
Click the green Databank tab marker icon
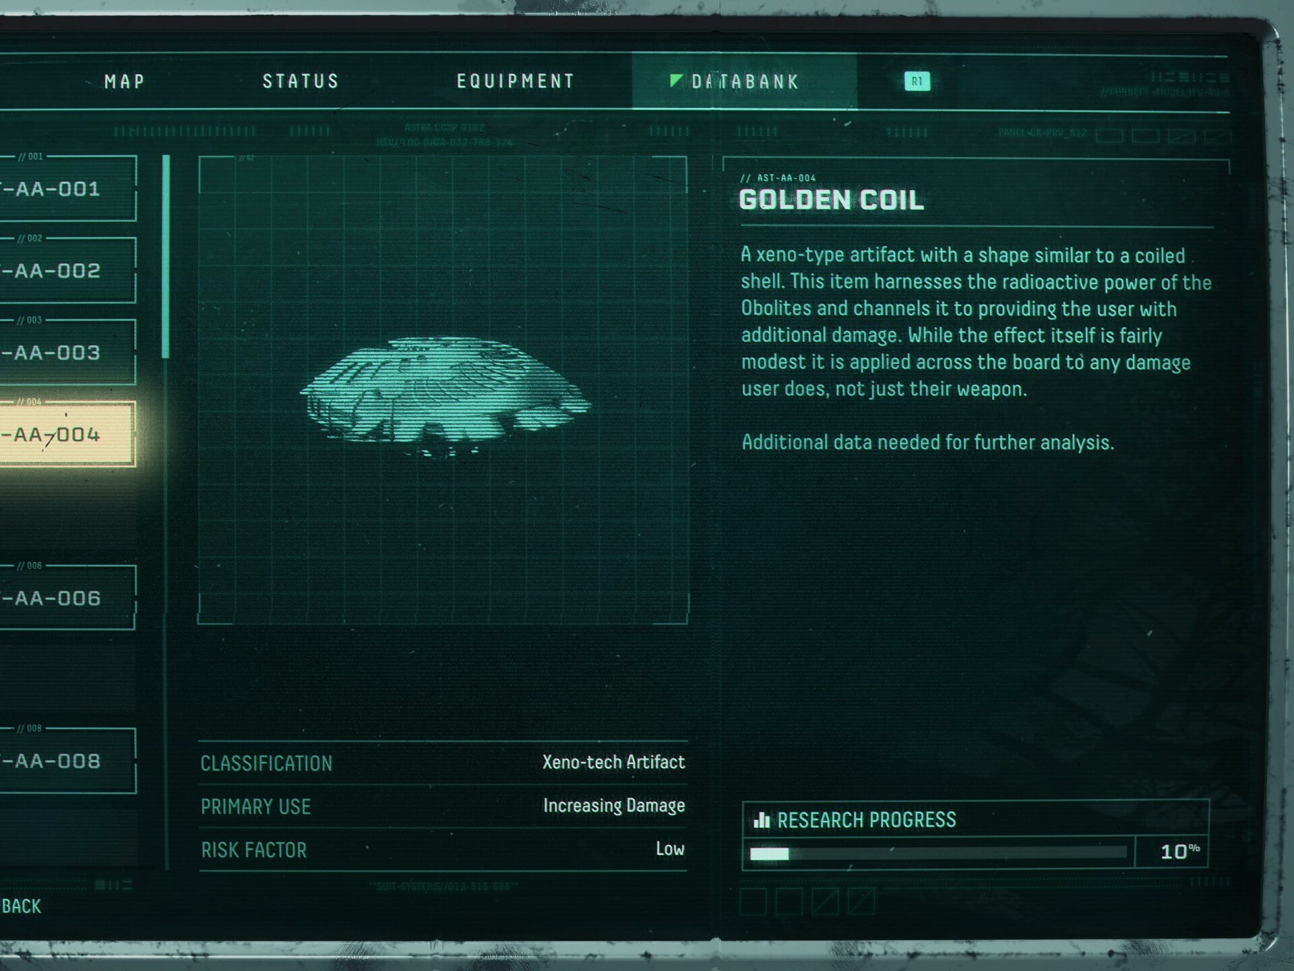[676, 81]
